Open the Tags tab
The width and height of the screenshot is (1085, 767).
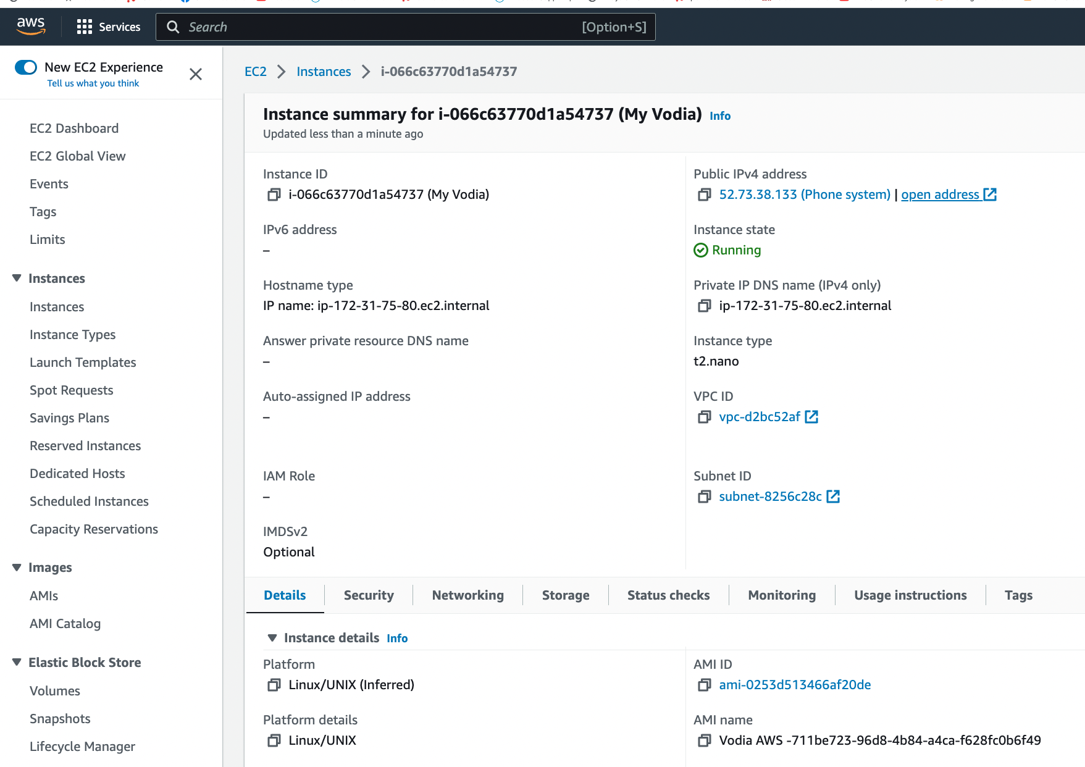[x=1018, y=595]
